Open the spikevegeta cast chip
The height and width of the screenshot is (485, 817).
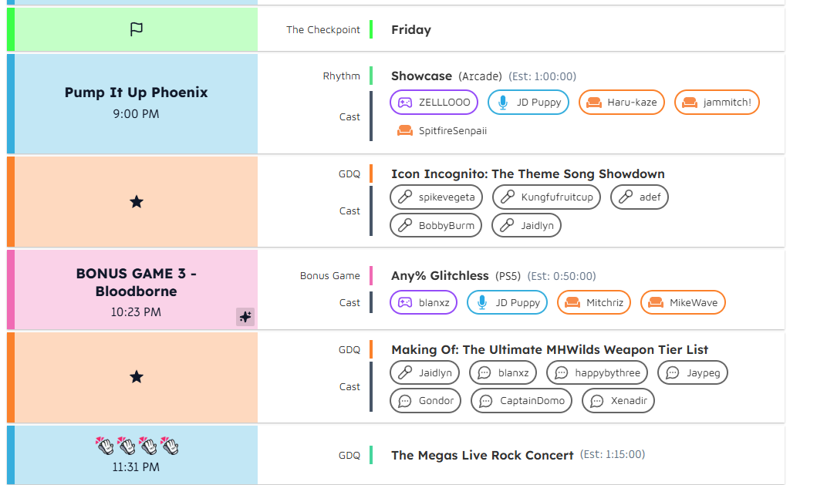coord(436,197)
